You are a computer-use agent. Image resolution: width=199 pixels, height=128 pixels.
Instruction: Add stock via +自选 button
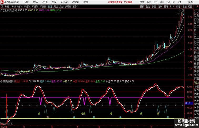[184, 7]
